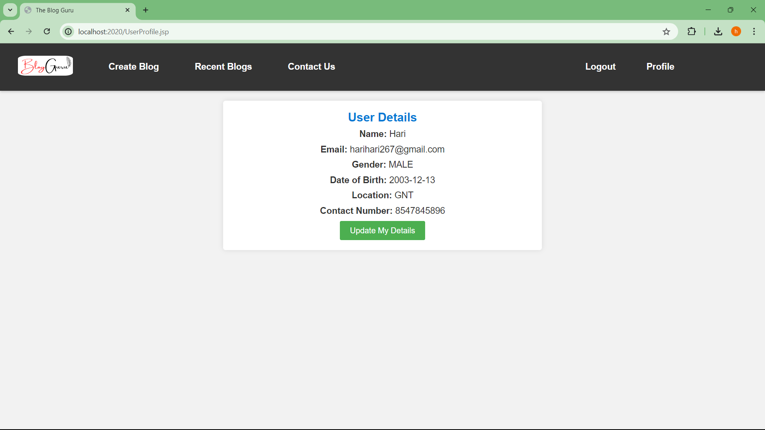Click the Blog Guru logo
The height and width of the screenshot is (430, 765).
coord(45,66)
